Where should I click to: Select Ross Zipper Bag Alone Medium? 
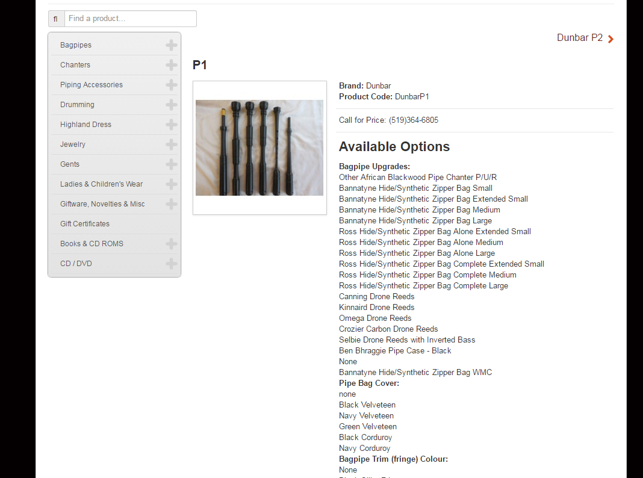[x=421, y=243]
